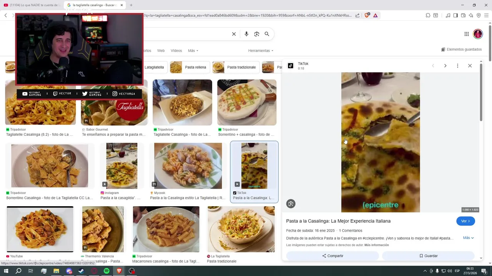Start voice search with the microphone icon
This screenshot has height=276, width=492.
246,34
